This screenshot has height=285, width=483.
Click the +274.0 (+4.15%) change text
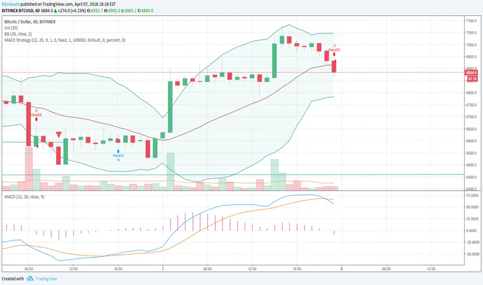pos(72,10)
